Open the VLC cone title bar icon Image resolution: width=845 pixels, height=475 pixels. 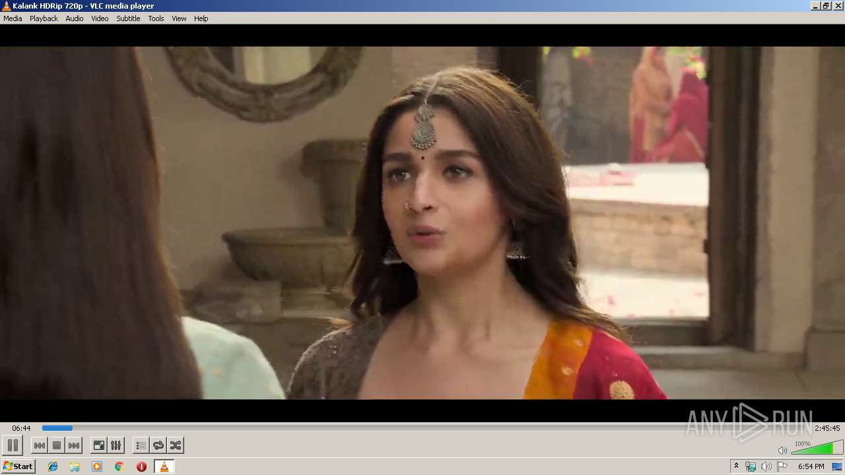pyautogui.click(x=7, y=6)
